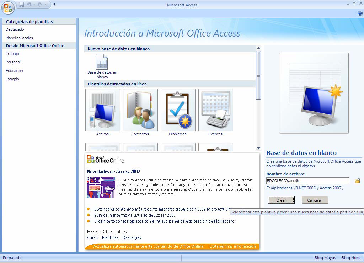Click the Office Online logo
Viewport: 364px width, 263px height.
[105, 160]
